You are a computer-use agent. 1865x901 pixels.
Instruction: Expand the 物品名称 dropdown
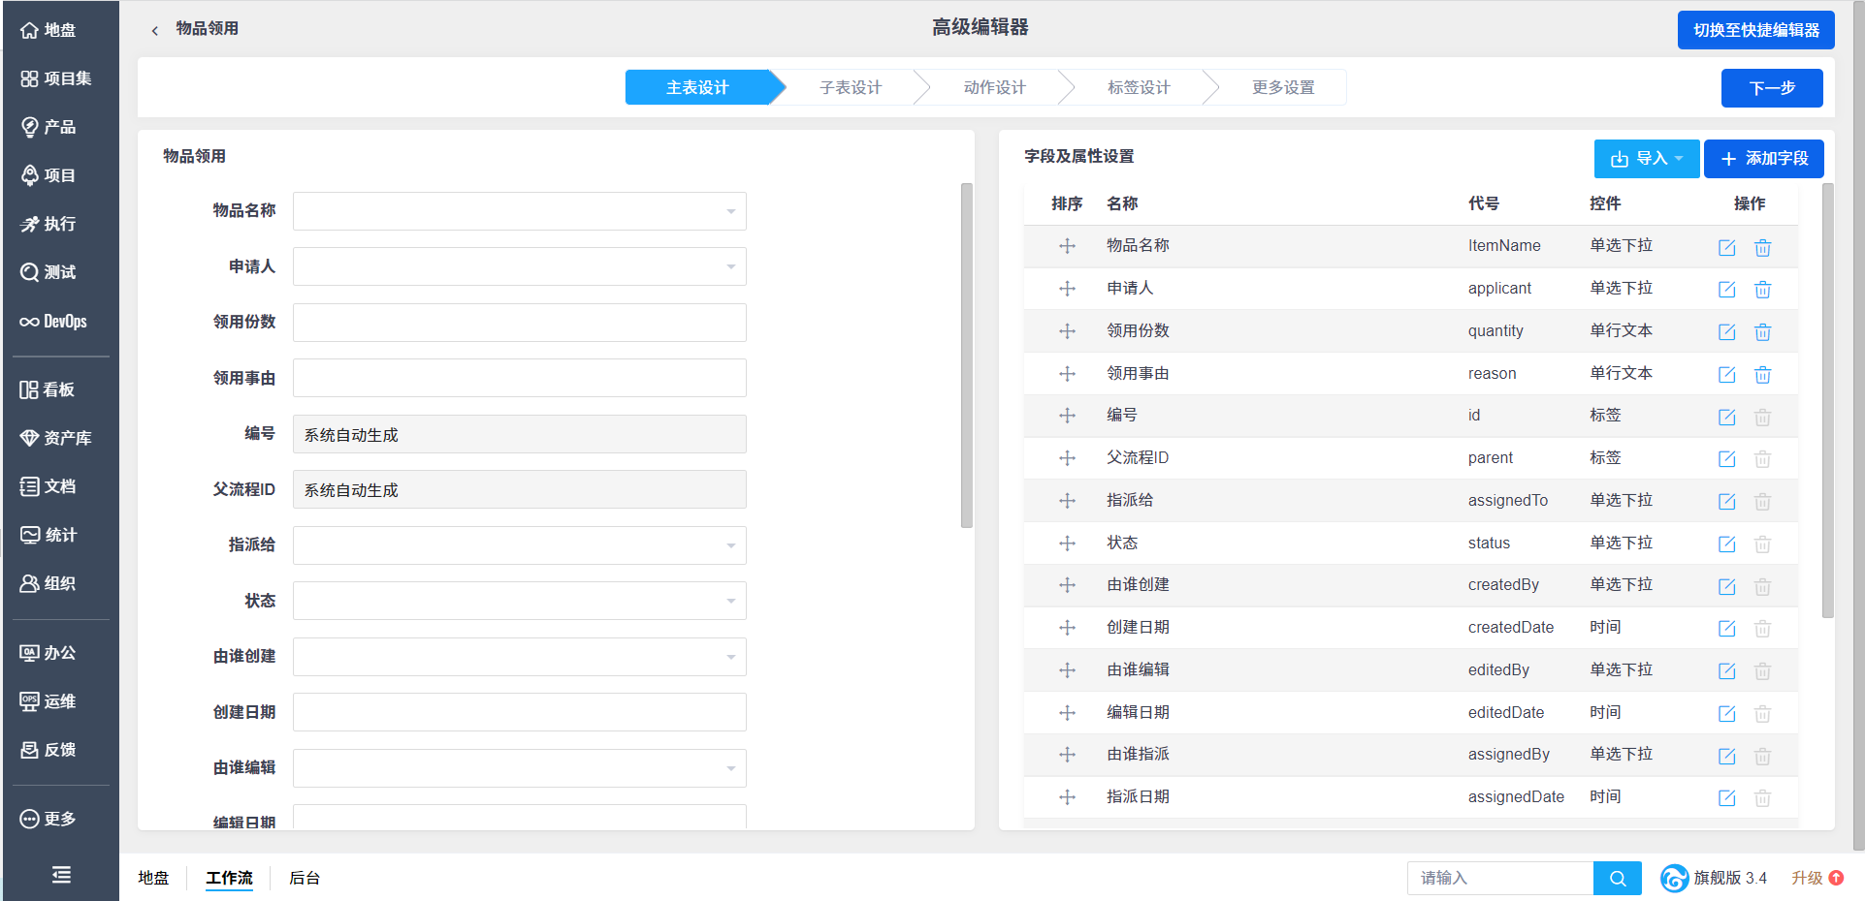click(519, 211)
